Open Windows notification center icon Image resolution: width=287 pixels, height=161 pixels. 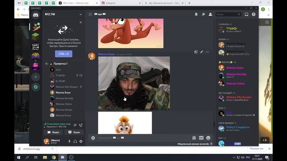coord(267,157)
